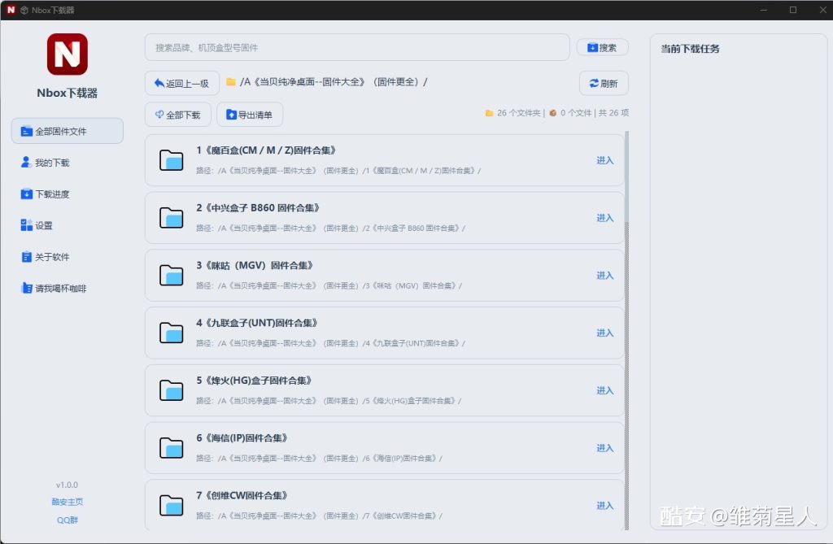Click the yellow folder icon in path bar
Screen dimensions: 833x544
click(x=231, y=82)
